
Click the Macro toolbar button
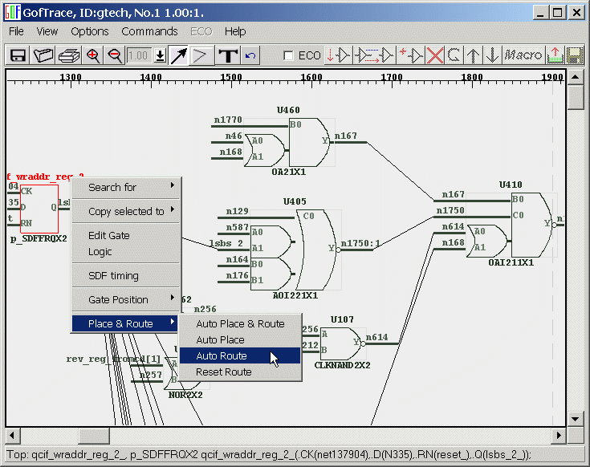tap(523, 55)
